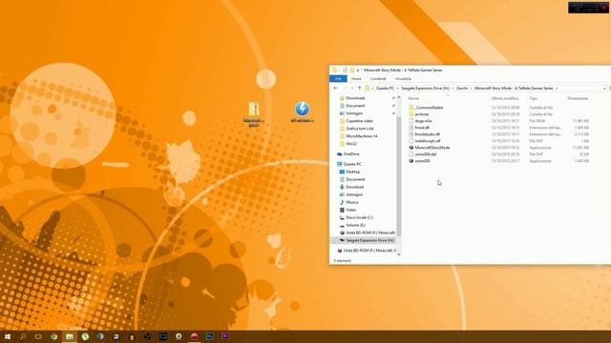Open Task View on the taskbar

coord(38,336)
